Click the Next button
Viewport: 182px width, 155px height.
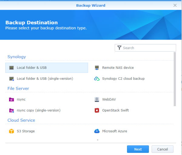[x=138, y=149]
